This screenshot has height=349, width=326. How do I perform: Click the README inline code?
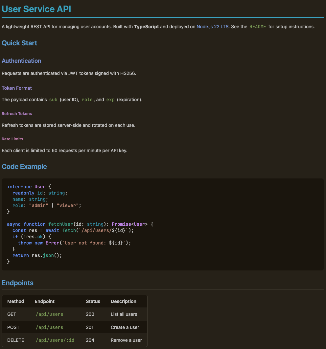click(258, 27)
